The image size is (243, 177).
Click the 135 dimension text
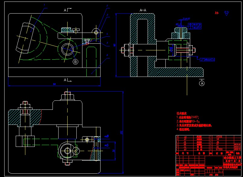coord(122,132)
